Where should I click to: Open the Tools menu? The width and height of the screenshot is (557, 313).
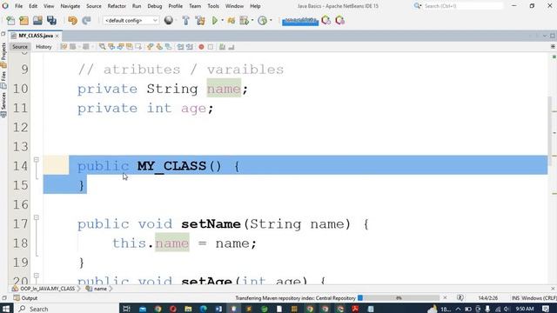pyautogui.click(x=213, y=6)
